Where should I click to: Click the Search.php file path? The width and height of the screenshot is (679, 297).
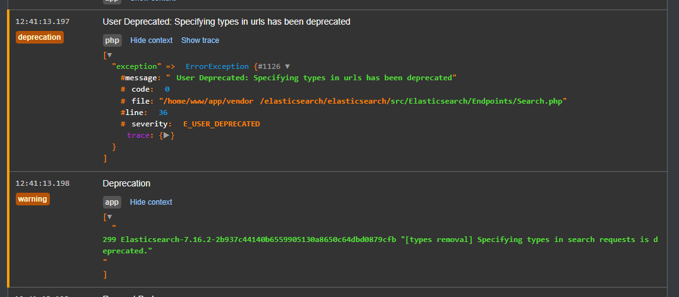click(x=363, y=101)
